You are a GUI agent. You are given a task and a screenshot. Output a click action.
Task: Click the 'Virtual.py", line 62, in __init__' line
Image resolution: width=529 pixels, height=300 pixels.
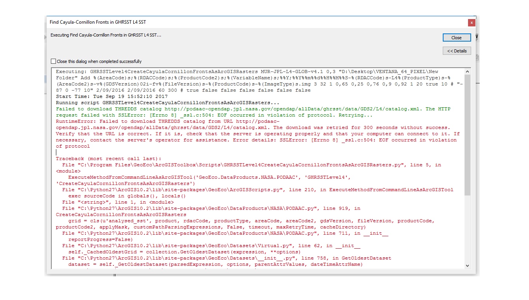point(211,246)
